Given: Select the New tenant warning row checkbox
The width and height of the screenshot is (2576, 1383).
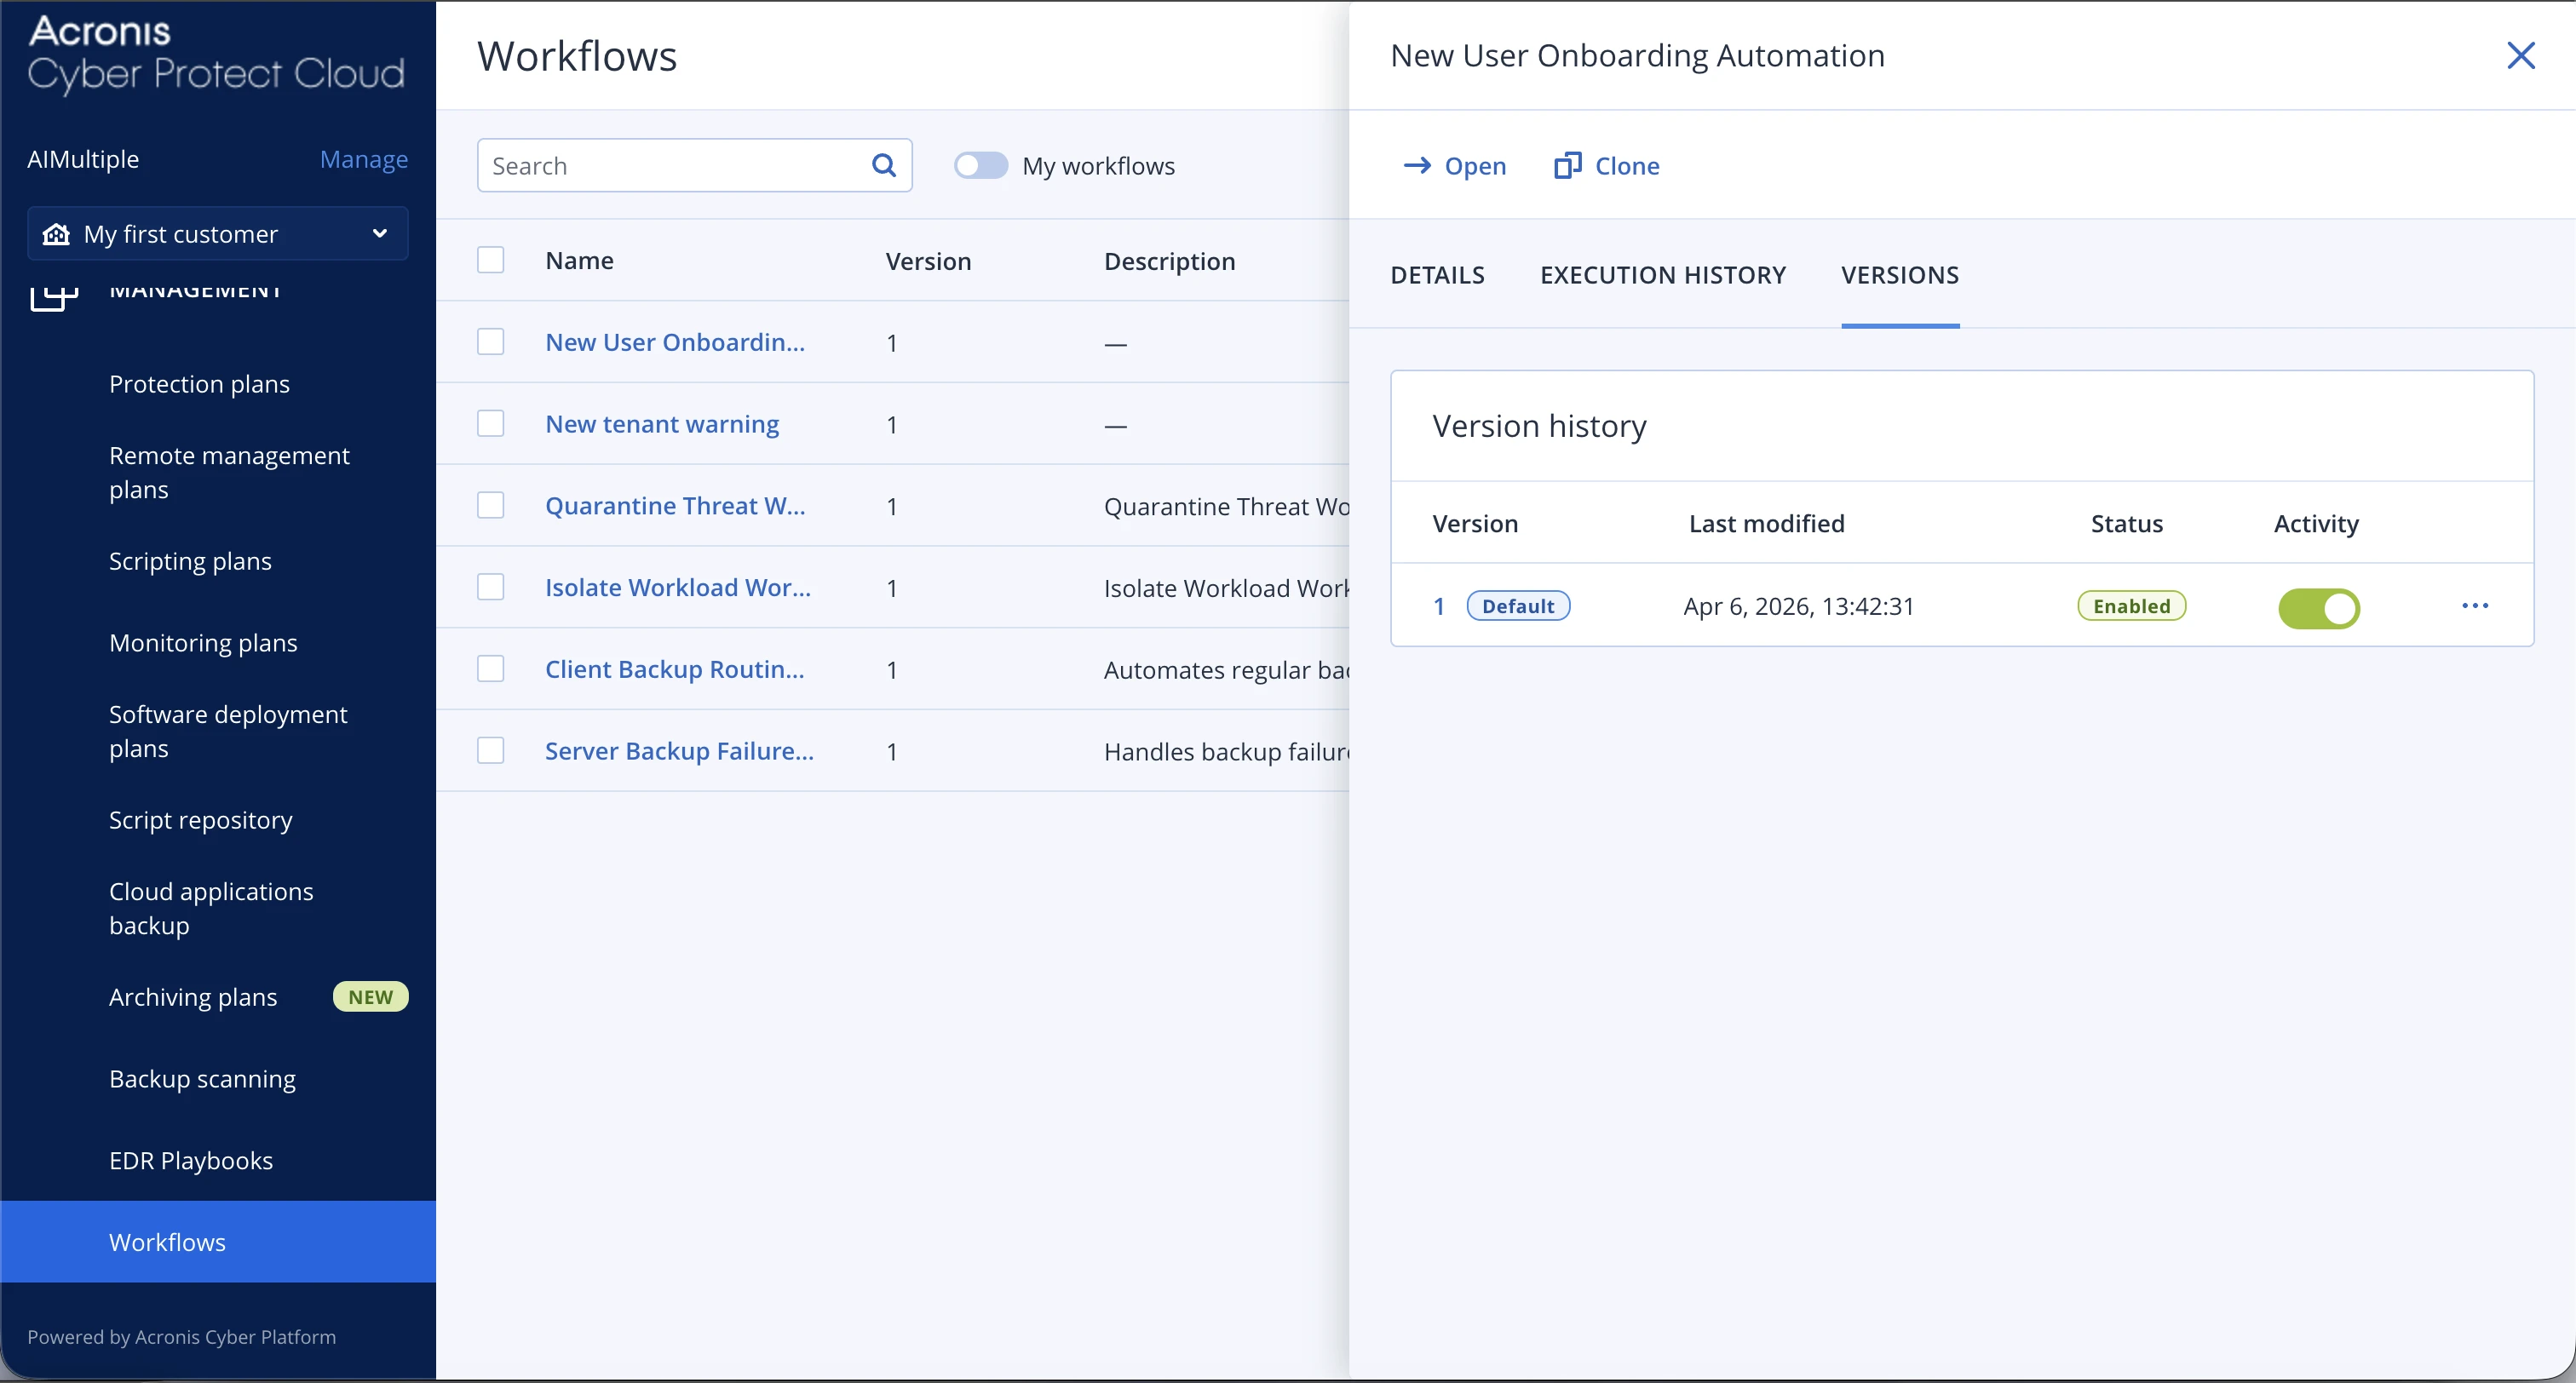Looking at the screenshot, I should [x=490, y=424].
